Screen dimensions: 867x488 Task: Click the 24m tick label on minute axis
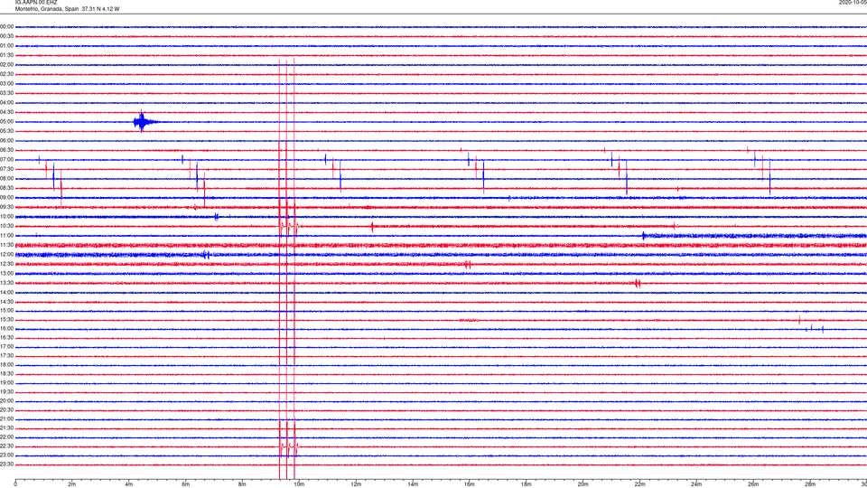pos(696,484)
